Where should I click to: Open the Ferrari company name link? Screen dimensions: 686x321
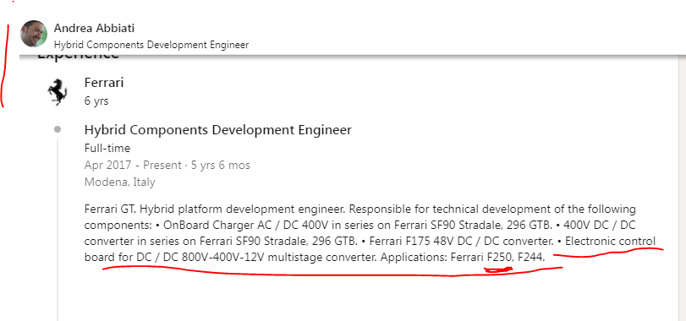[x=104, y=83]
